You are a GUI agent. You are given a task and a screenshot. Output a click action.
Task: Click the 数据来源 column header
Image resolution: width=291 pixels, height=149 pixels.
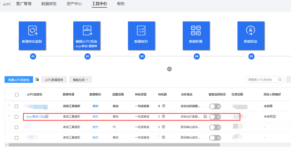click(x=68, y=95)
